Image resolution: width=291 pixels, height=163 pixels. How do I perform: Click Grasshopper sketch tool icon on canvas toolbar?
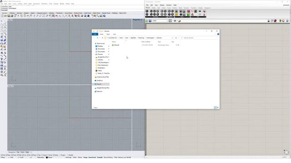point(180,21)
